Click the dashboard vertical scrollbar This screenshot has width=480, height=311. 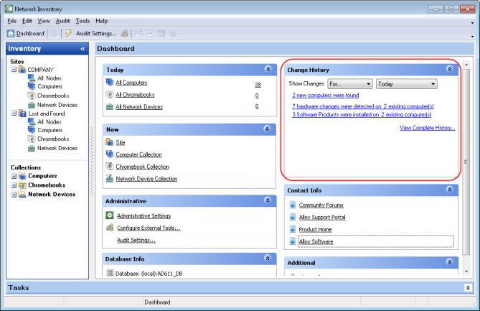[x=466, y=162]
